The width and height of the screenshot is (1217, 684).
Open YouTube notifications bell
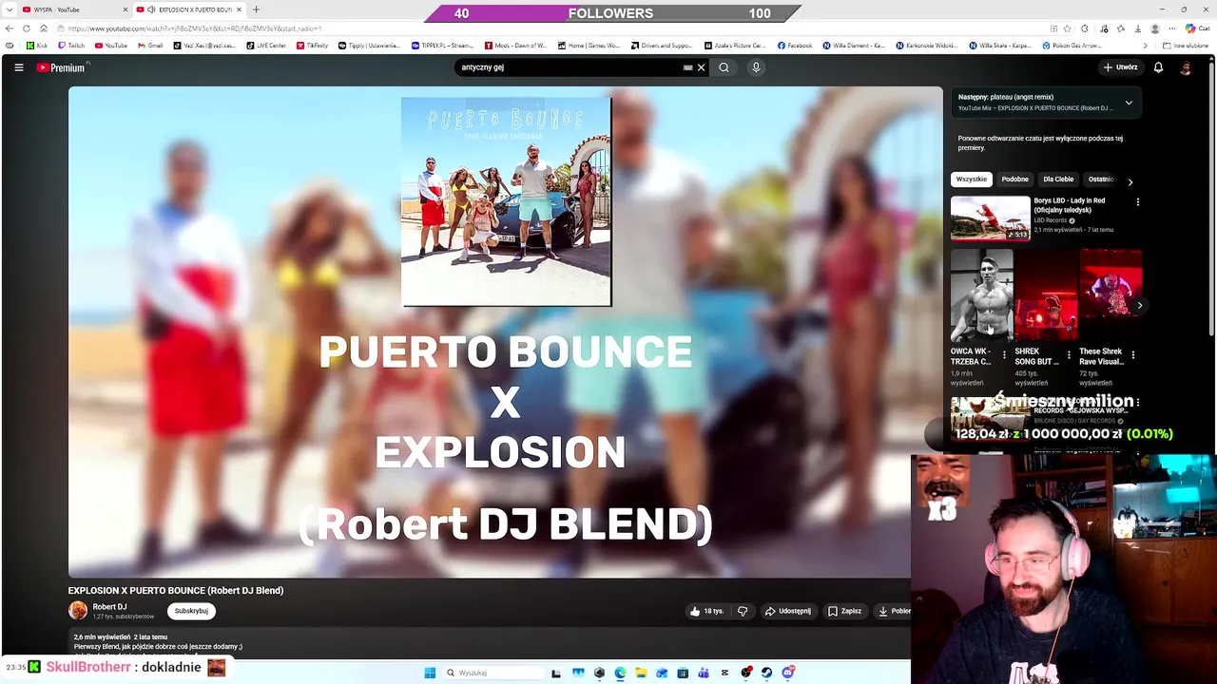pyautogui.click(x=1158, y=67)
